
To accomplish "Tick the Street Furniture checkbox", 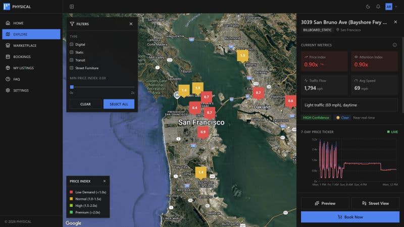I will click(x=72, y=68).
